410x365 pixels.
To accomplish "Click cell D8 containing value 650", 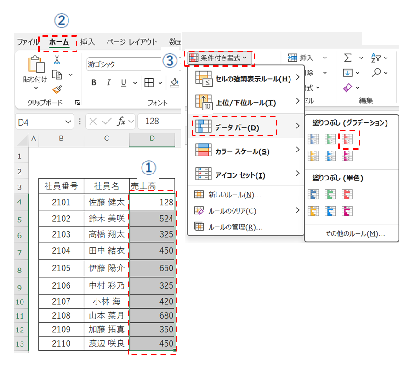I will point(152,268).
